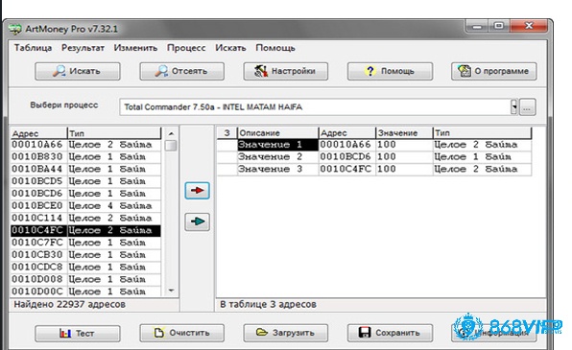Screen dimensions: 572x350
Task: Click the process name combo box field
Action: 315,107
